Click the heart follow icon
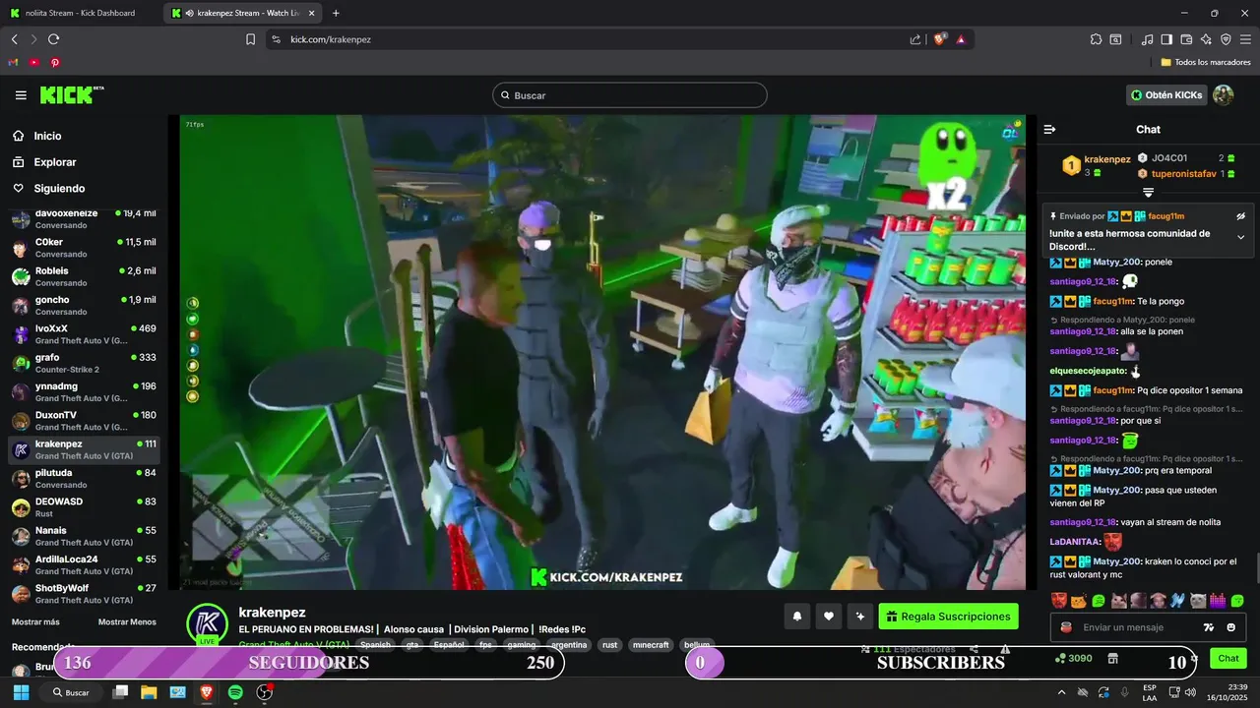Image resolution: width=1260 pixels, height=708 pixels. (x=829, y=617)
